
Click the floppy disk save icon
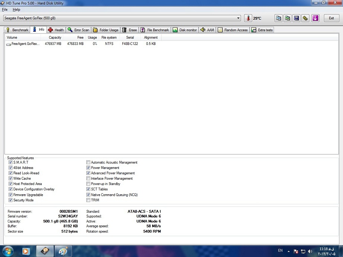pyautogui.click(x=296, y=18)
